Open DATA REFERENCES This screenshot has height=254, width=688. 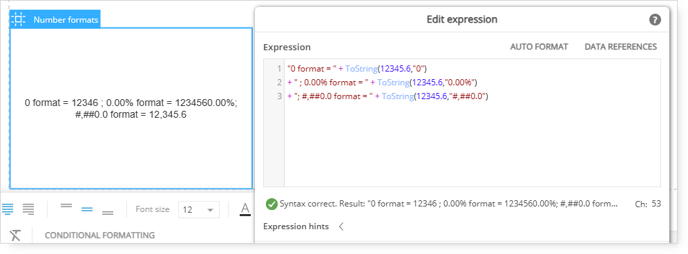[621, 47]
